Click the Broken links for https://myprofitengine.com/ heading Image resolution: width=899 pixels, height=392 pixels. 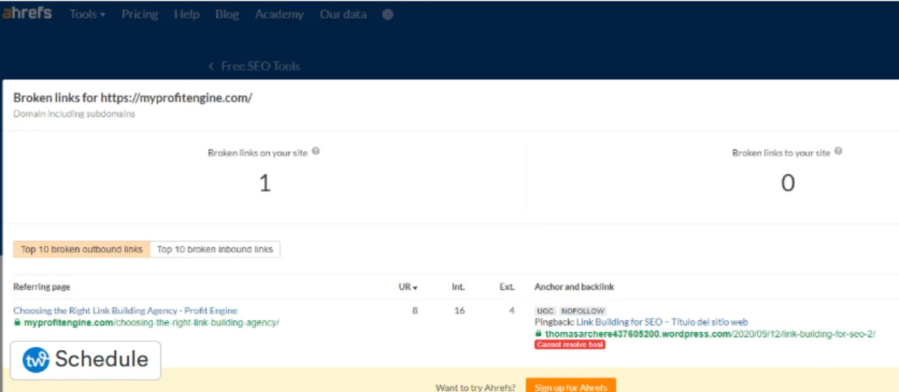[133, 98]
